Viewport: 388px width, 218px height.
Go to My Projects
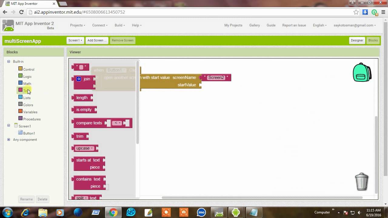pyautogui.click(x=233, y=25)
